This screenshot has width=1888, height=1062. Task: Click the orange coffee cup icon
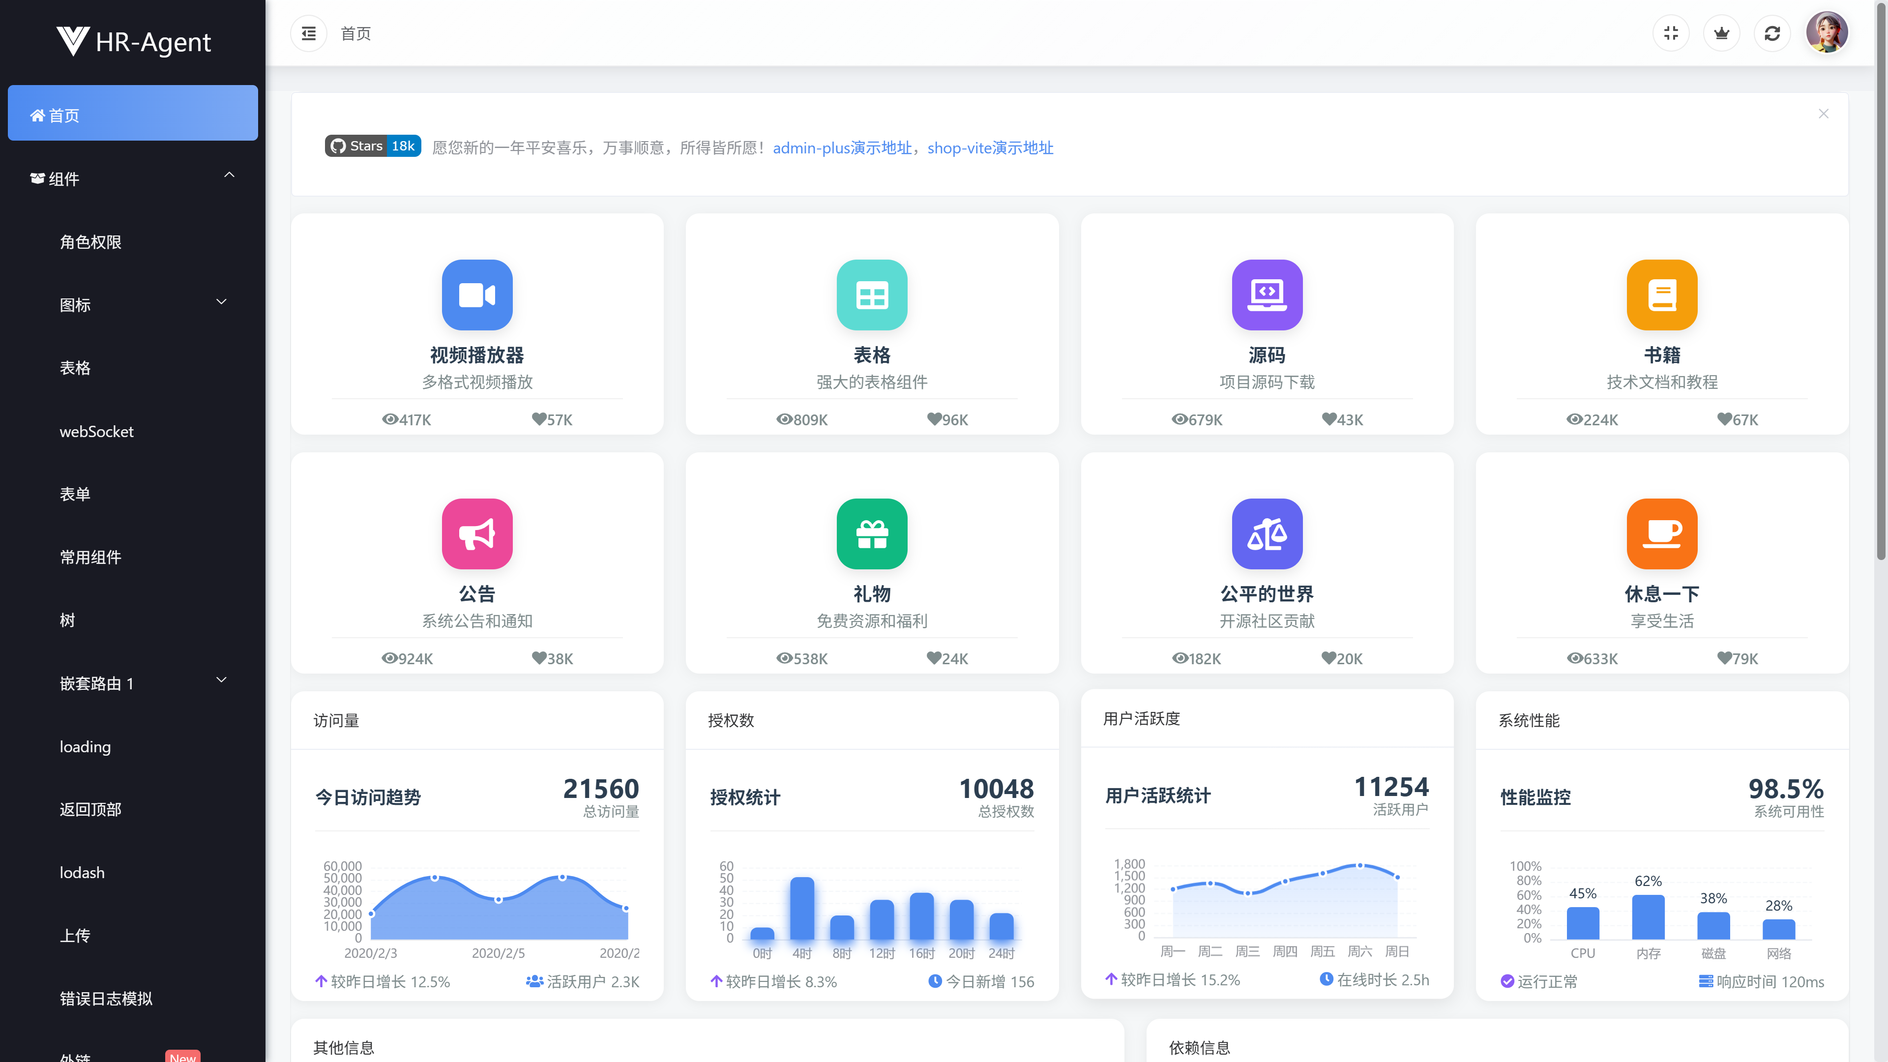(x=1661, y=533)
